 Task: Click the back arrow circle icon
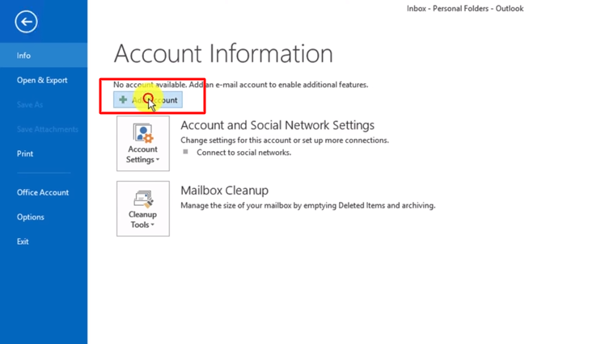tap(26, 22)
